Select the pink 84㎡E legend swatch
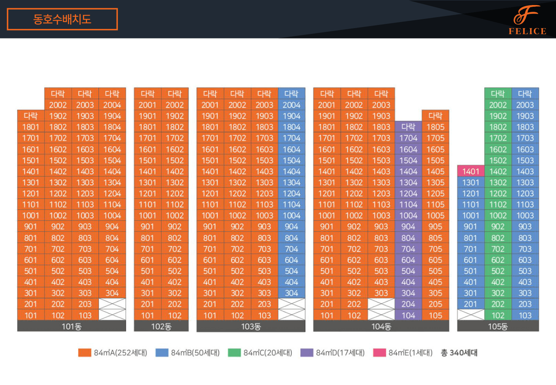This screenshot has height=385, width=556. pos(379,353)
